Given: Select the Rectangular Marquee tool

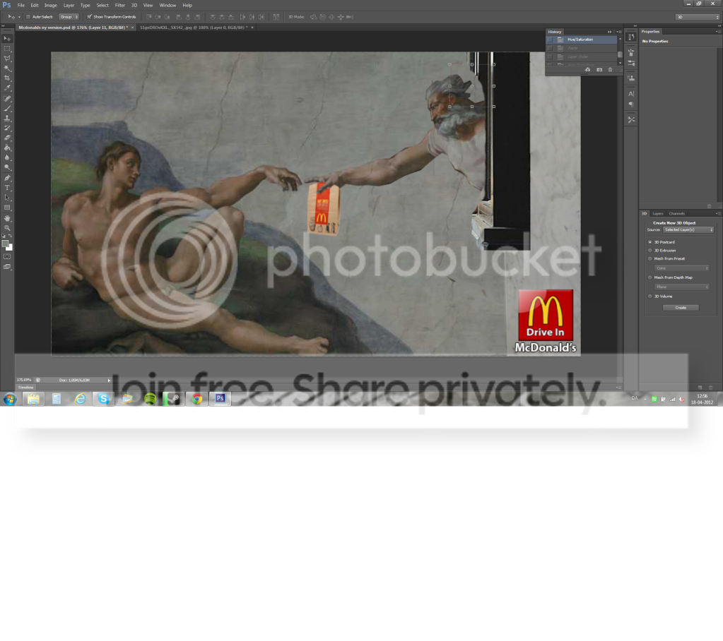Looking at the screenshot, I should 7,48.
